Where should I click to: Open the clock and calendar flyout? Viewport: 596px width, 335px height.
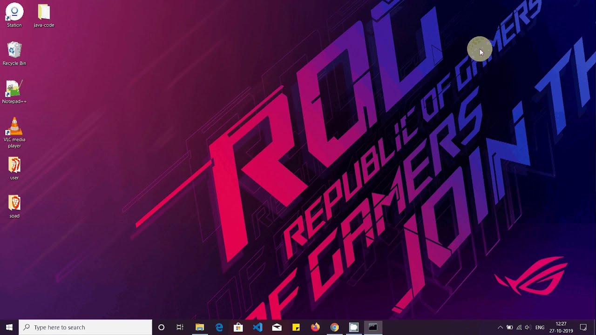(561, 327)
